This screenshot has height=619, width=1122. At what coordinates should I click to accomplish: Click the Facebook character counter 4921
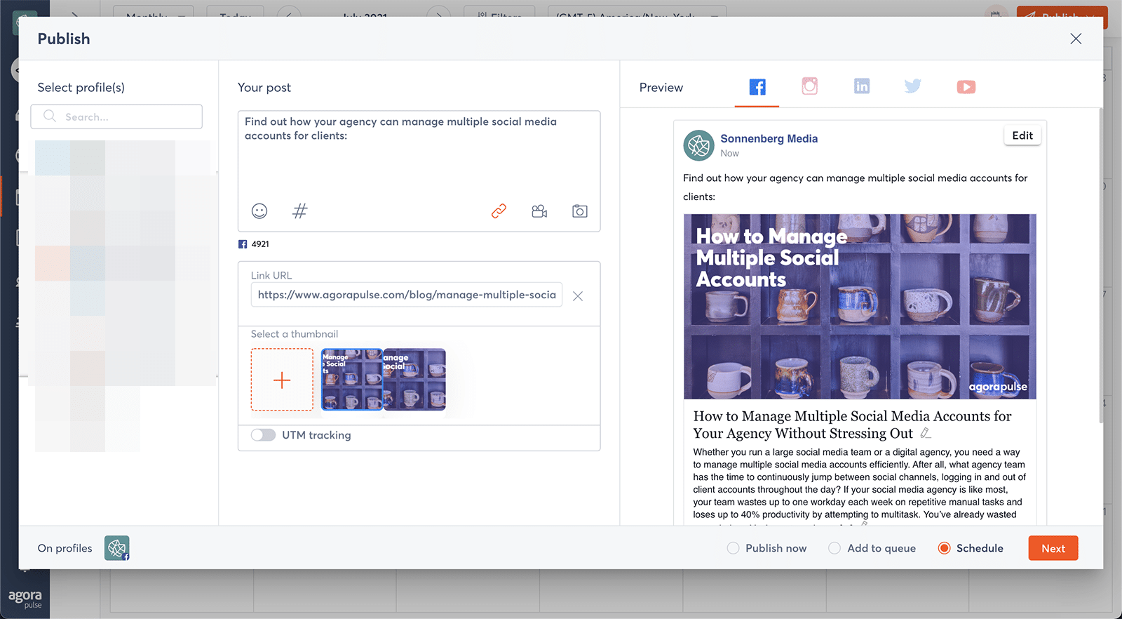tap(254, 244)
